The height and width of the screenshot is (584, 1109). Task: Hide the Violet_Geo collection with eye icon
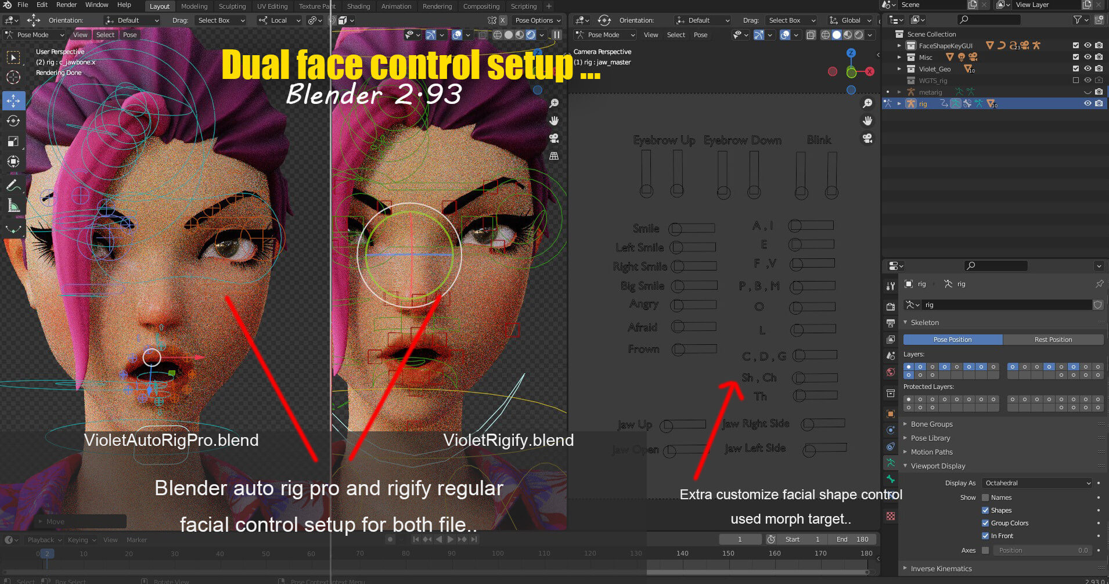pyautogui.click(x=1088, y=69)
